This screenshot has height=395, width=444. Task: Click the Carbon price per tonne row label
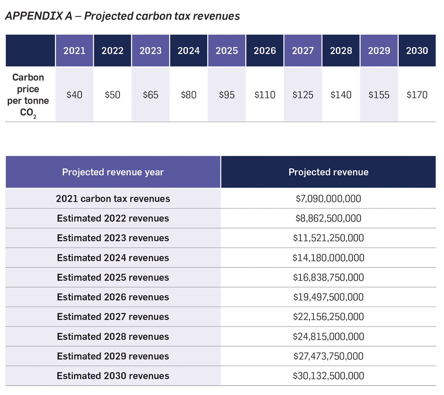tap(28, 95)
